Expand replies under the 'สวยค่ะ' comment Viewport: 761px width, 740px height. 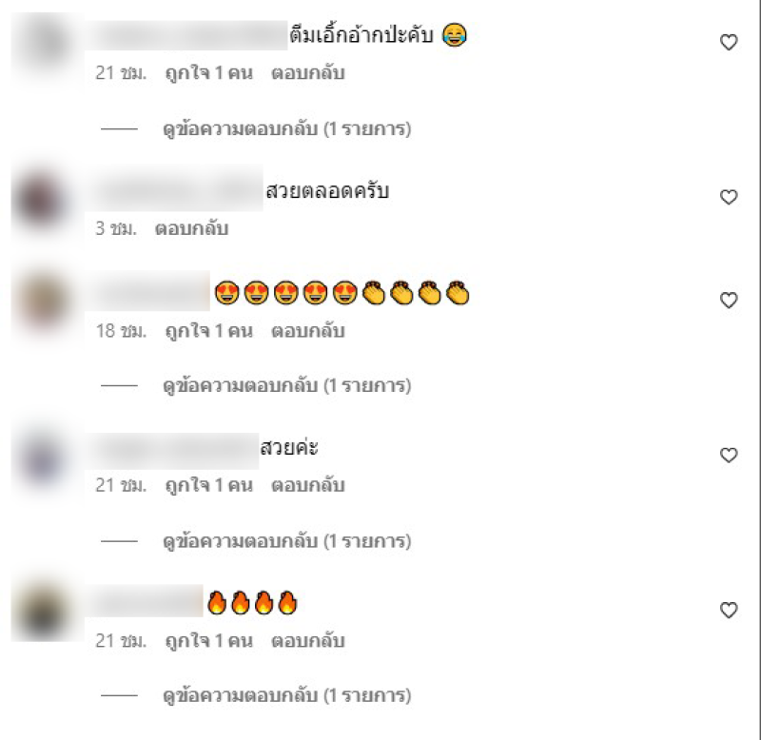287,541
